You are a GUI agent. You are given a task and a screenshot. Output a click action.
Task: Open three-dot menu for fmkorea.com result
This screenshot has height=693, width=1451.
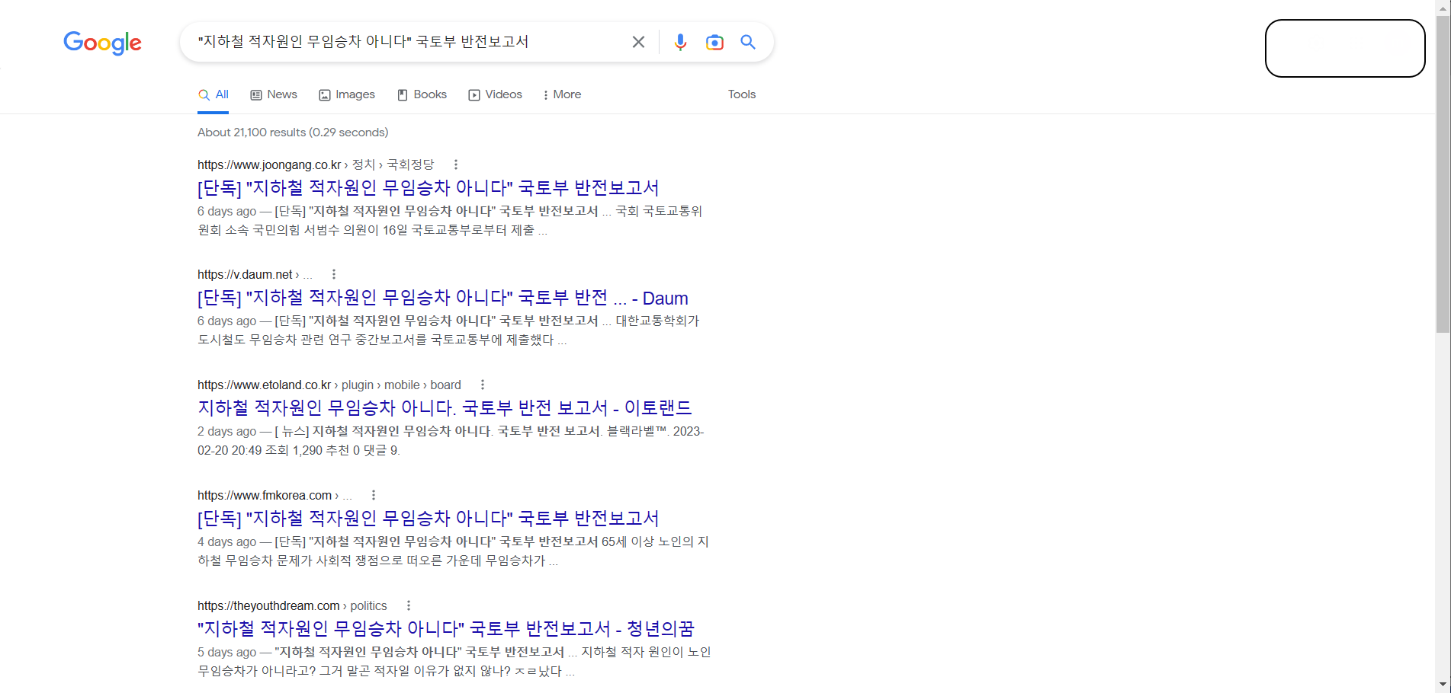point(374,495)
